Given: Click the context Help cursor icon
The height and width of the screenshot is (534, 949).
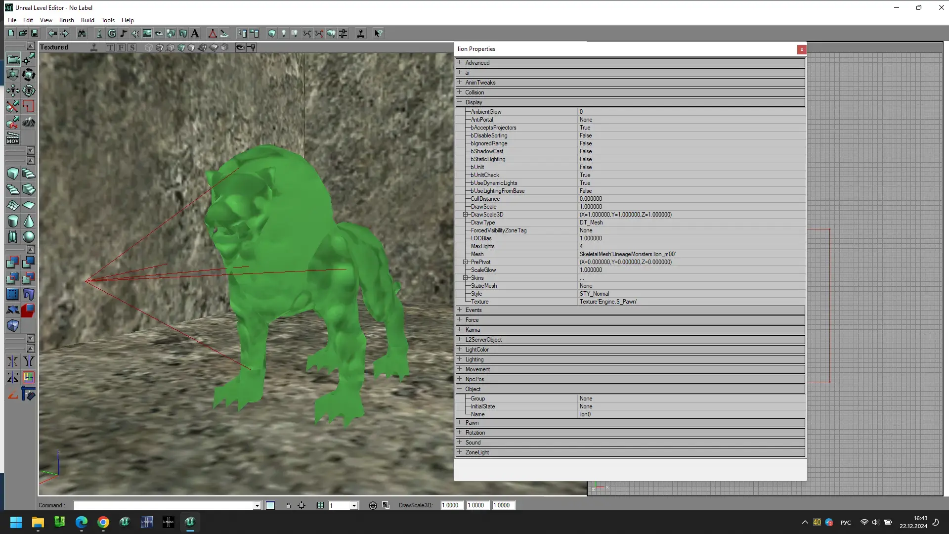Looking at the screenshot, I should tap(378, 33).
